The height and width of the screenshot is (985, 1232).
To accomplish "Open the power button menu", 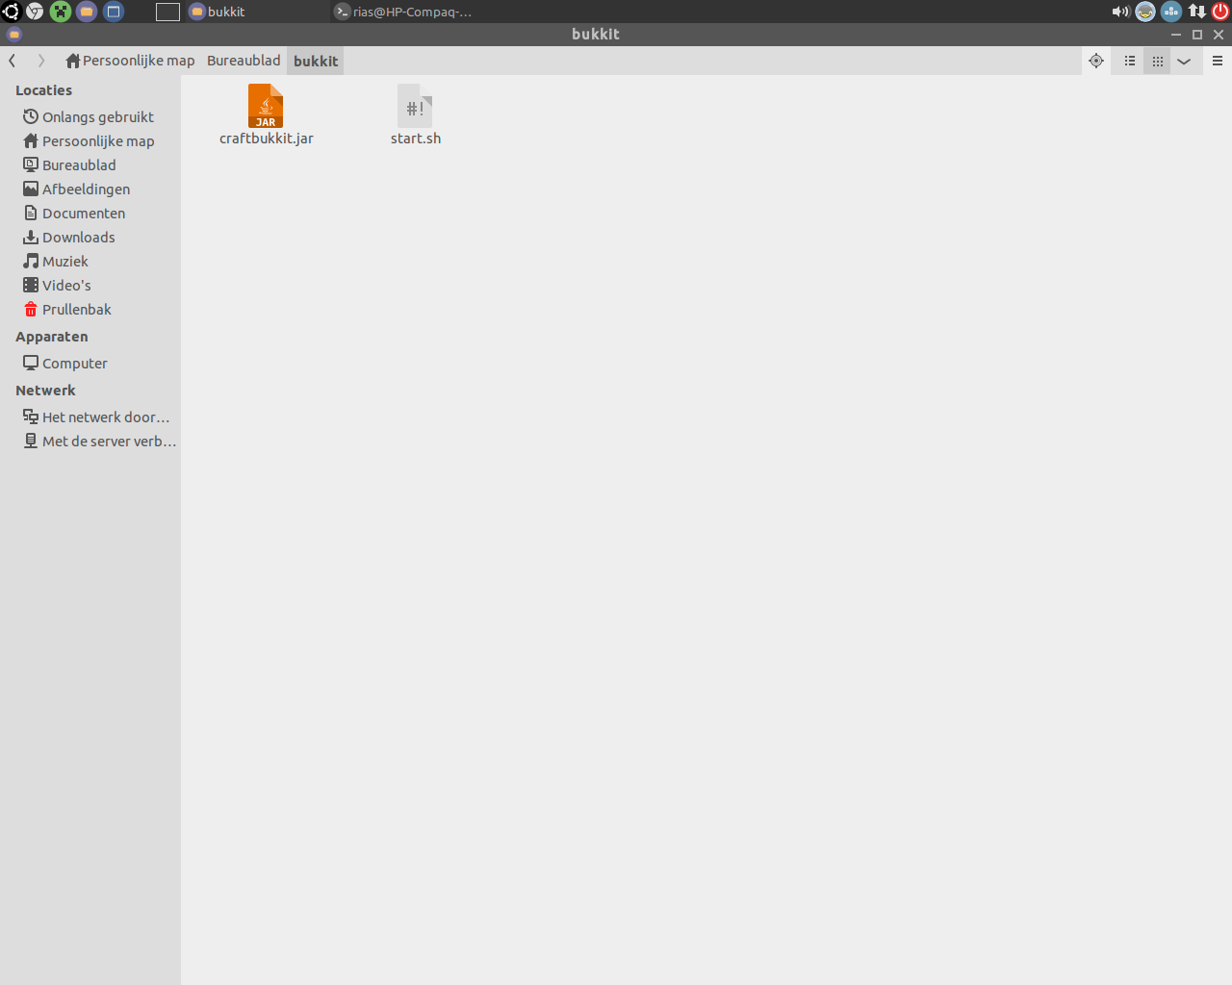I will [x=1219, y=12].
